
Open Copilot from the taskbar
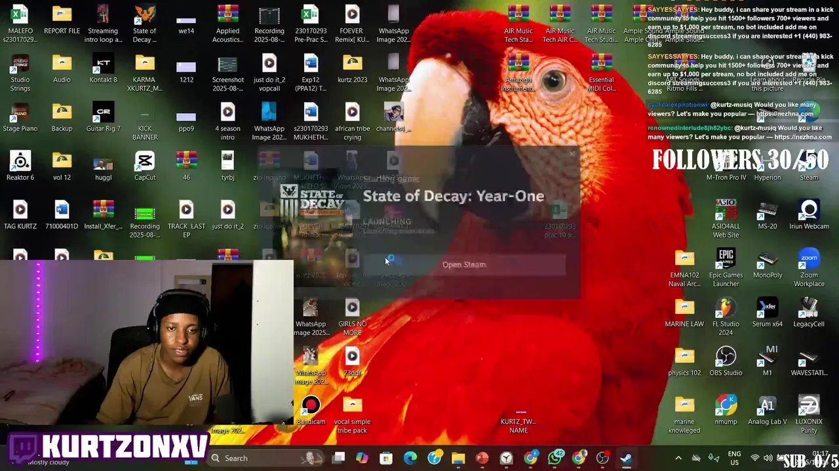coord(362,458)
